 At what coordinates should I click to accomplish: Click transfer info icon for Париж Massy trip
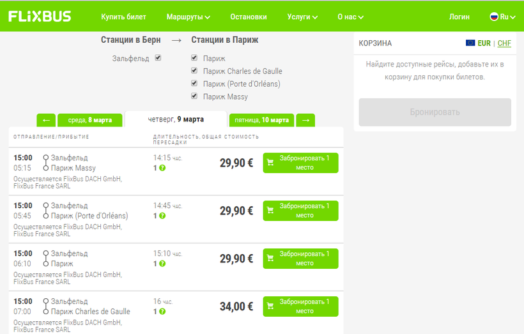162,168
